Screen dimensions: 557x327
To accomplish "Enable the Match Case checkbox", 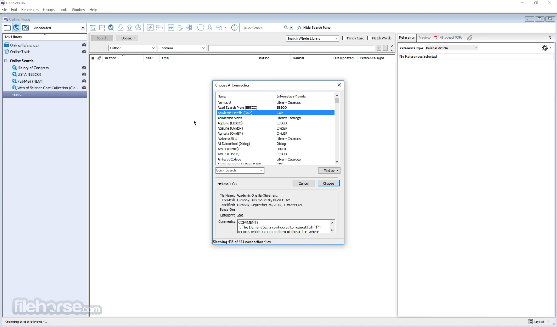I will (x=344, y=38).
